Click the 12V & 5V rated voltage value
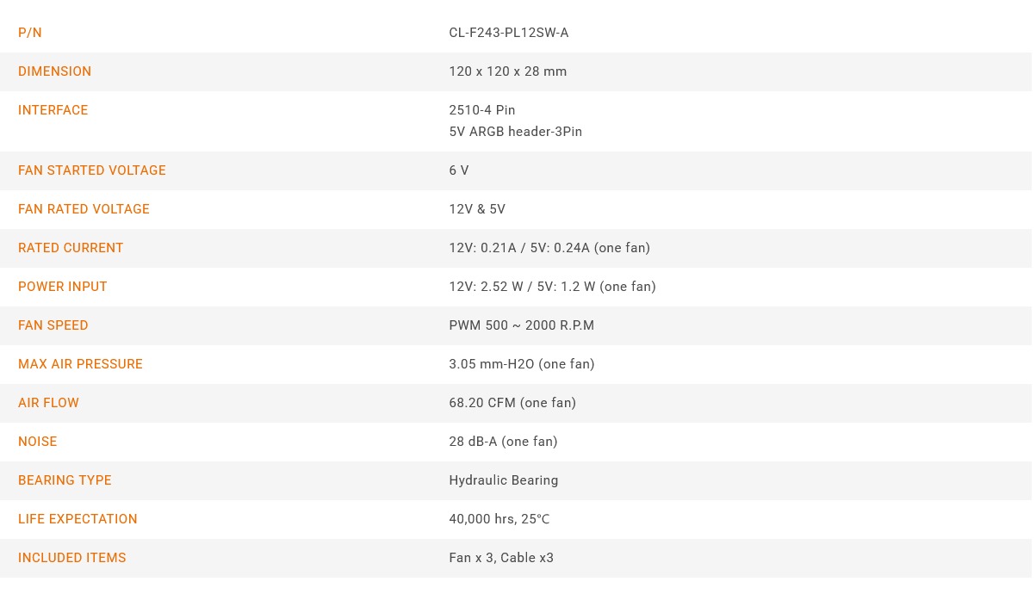Image resolution: width=1036 pixels, height=594 pixels. (477, 209)
